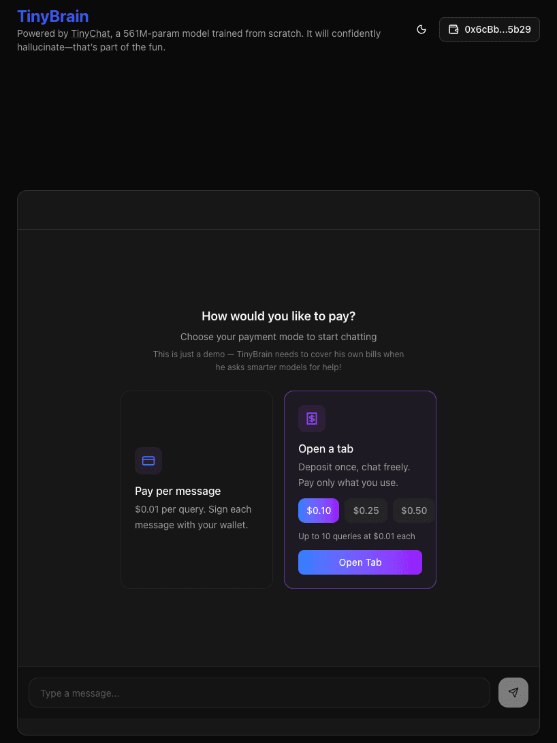Select the credit card icon on Pay per message
The image size is (557, 743).
pos(148,461)
